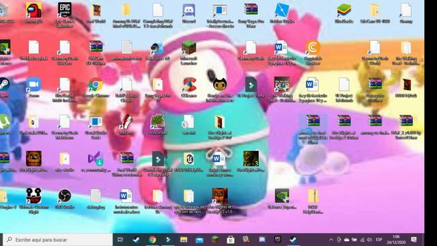Open Chrome from the taskbar
Image resolution: width=437 pixels, height=246 pixels.
click(152, 240)
